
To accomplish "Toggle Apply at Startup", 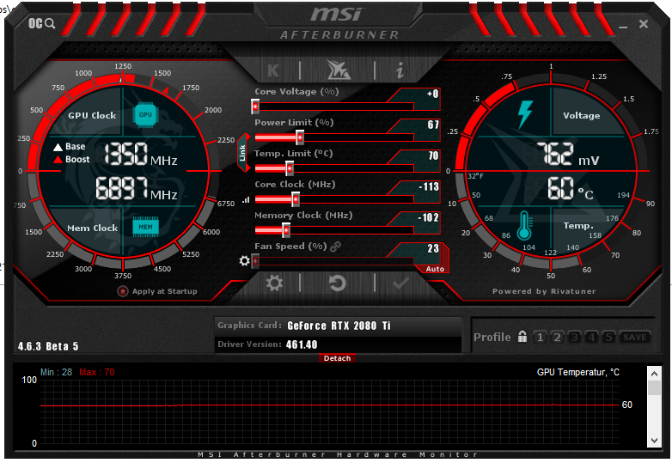I will click(123, 291).
